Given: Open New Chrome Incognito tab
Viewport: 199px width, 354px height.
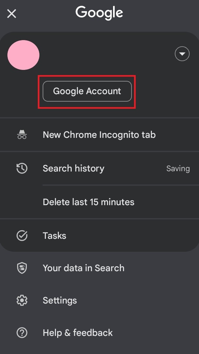Looking at the screenshot, I should [99, 135].
